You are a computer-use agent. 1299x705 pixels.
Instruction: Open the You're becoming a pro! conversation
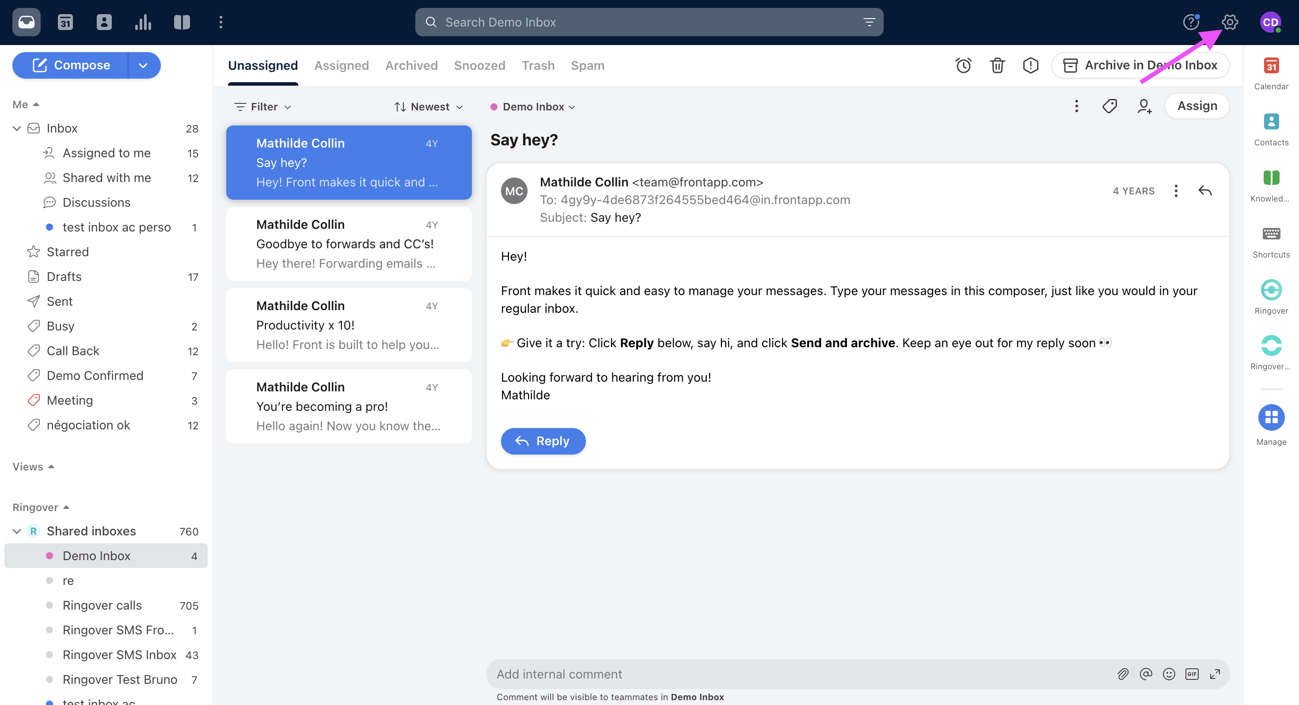pos(349,406)
